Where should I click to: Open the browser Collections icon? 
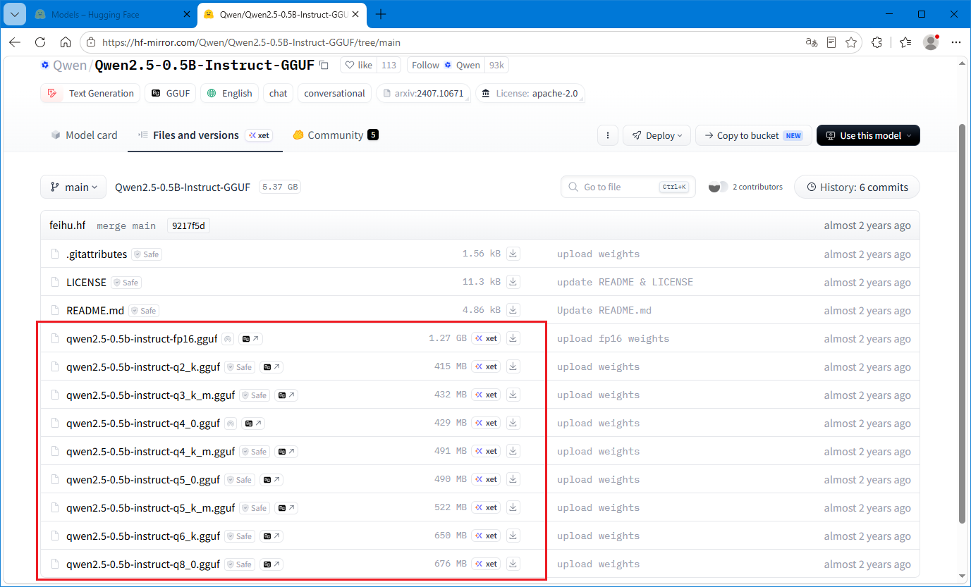click(x=905, y=42)
